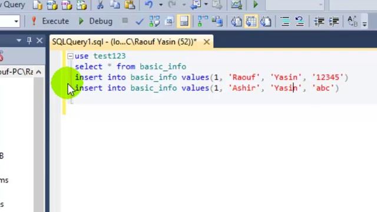
Task: Comment out the selected lines icon
Action: tap(285, 21)
